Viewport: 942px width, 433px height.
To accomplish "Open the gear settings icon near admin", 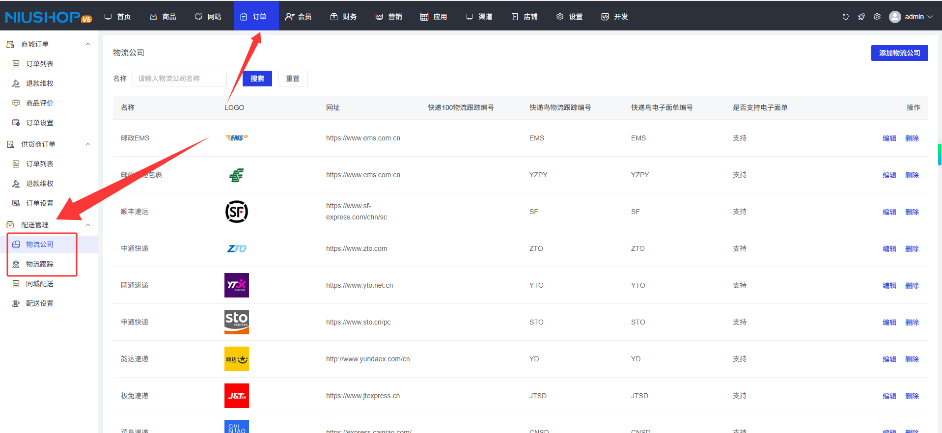I will (x=877, y=17).
